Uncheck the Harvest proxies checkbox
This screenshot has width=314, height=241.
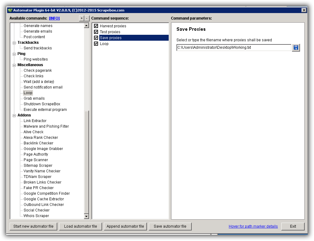[x=96, y=26]
